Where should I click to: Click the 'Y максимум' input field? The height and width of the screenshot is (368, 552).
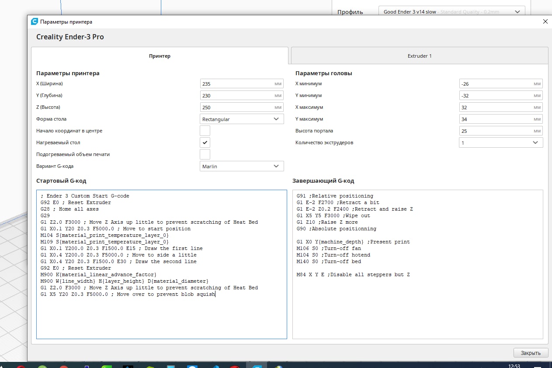501,119
